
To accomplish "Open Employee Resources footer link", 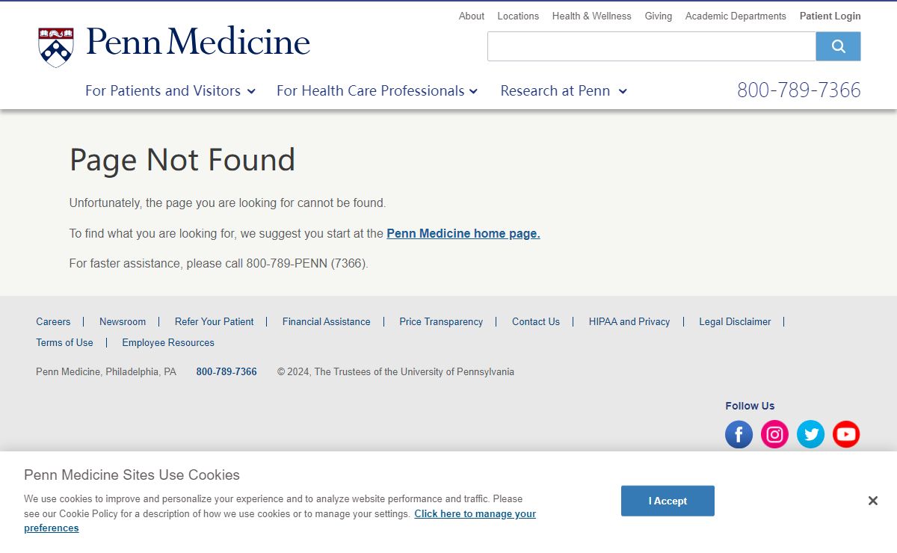I will (x=168, y=342).
